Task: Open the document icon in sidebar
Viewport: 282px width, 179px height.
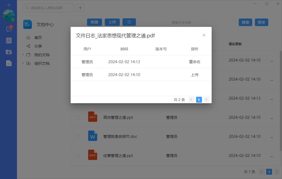Action: 9,63
